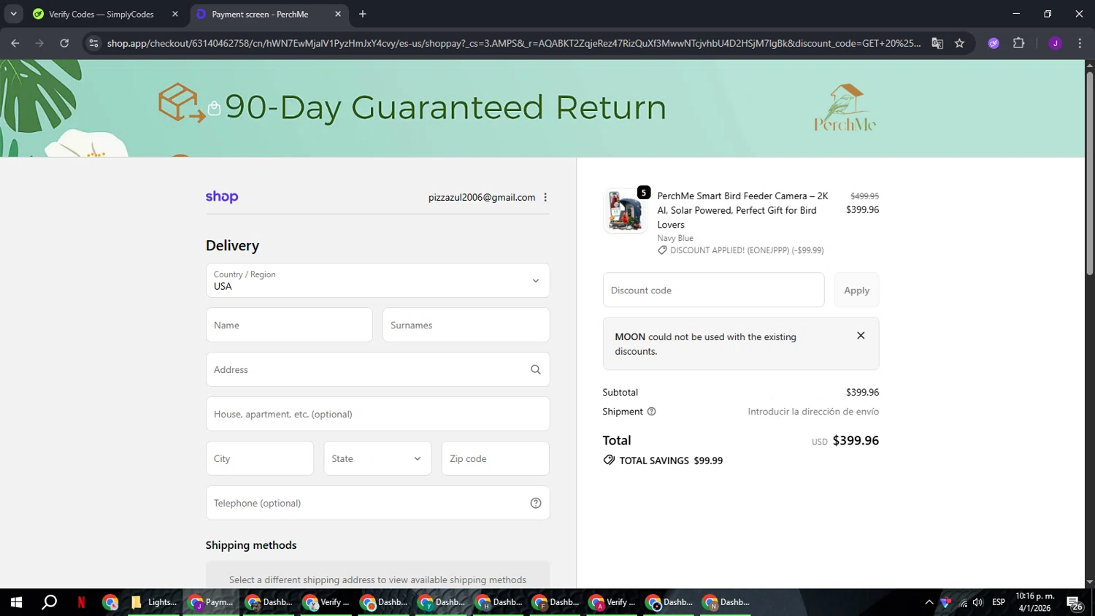This screenshot has width=1095, height=616.
Task: Click the purple extension icon in toolbar
Action: tap(994, 43)
